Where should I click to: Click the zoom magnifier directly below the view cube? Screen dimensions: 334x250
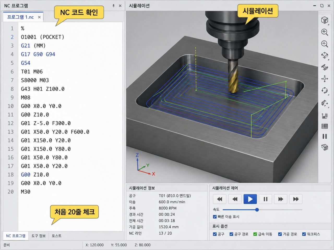[324, 32]
